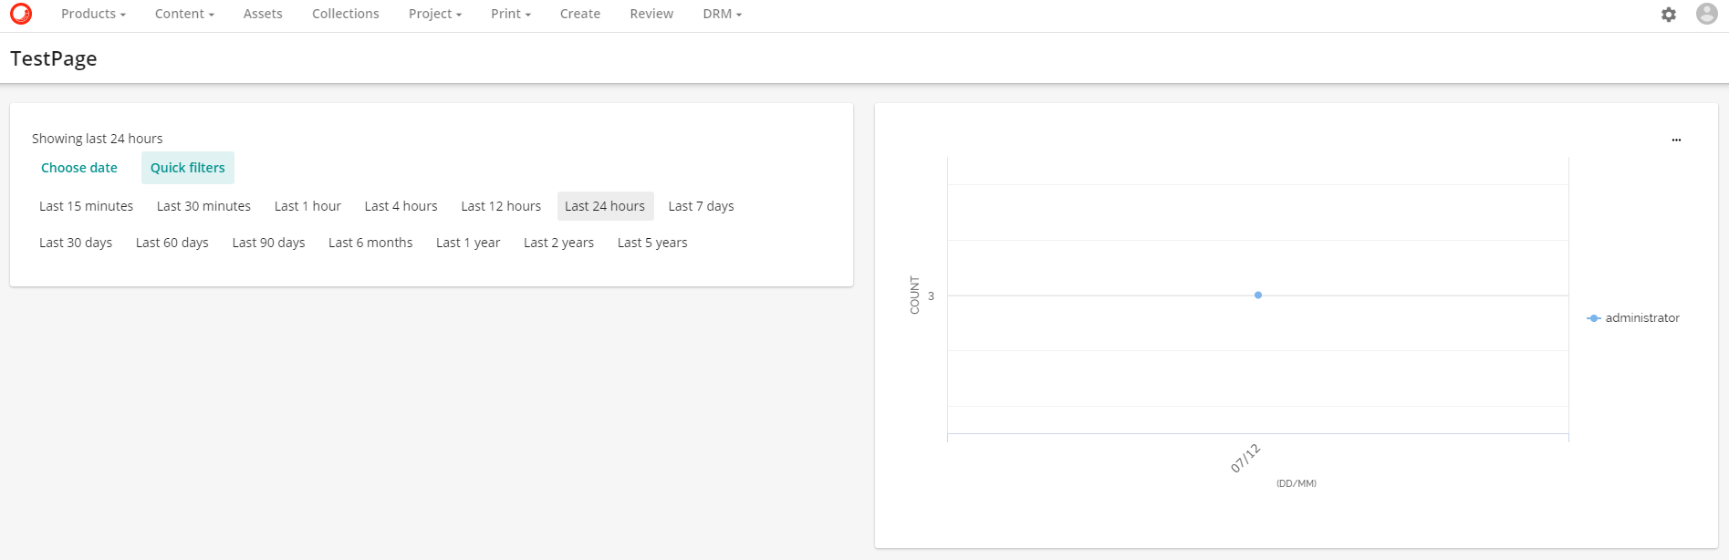Filter by Last 1 year
Viewport: 1729px width, 560px height.
[468, 243]
